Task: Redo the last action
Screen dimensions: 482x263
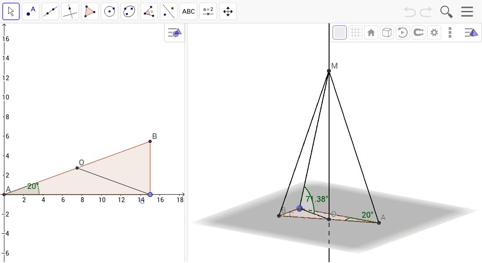Action: tap(426, 12)
